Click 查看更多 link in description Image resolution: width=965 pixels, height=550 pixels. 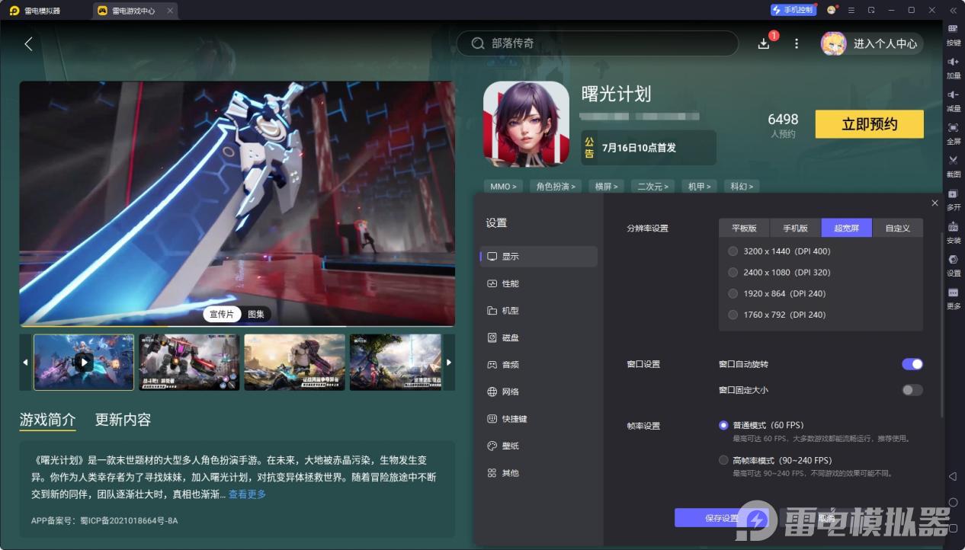click(247, 494)
